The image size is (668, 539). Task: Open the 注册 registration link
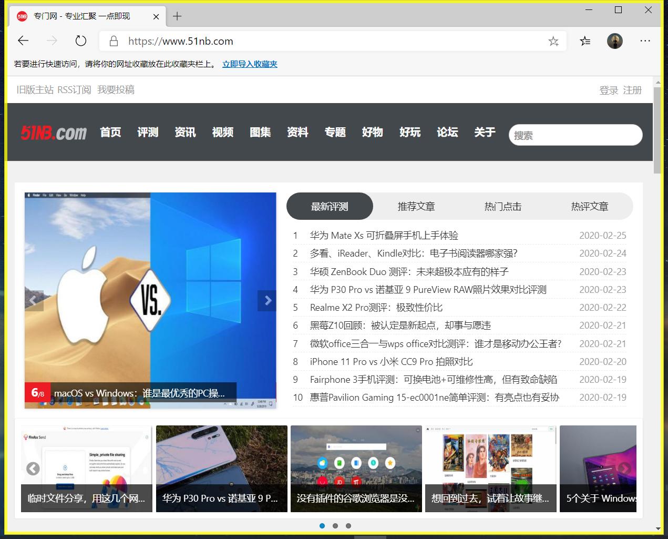point(632,89)
